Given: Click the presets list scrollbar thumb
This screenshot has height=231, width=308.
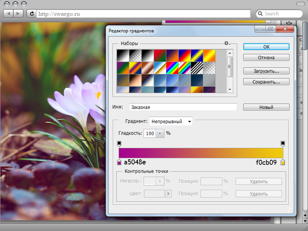Looking at the screenshot, I should 229,67.
